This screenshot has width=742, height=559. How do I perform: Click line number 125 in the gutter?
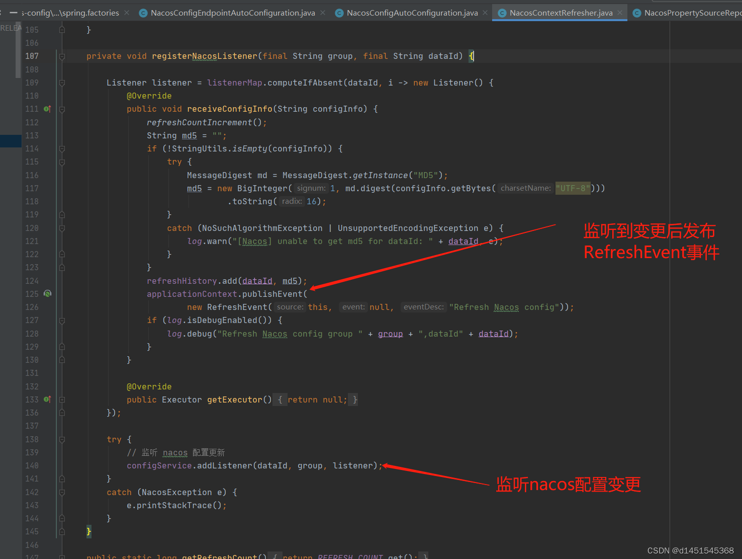tap(32, 294)
